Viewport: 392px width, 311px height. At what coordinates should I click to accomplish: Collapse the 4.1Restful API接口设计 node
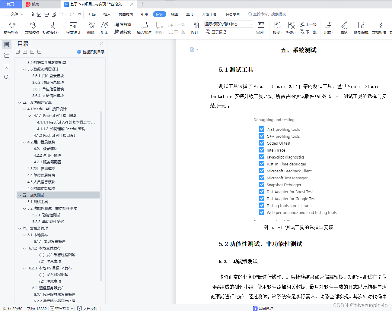[x=24, y=109]
